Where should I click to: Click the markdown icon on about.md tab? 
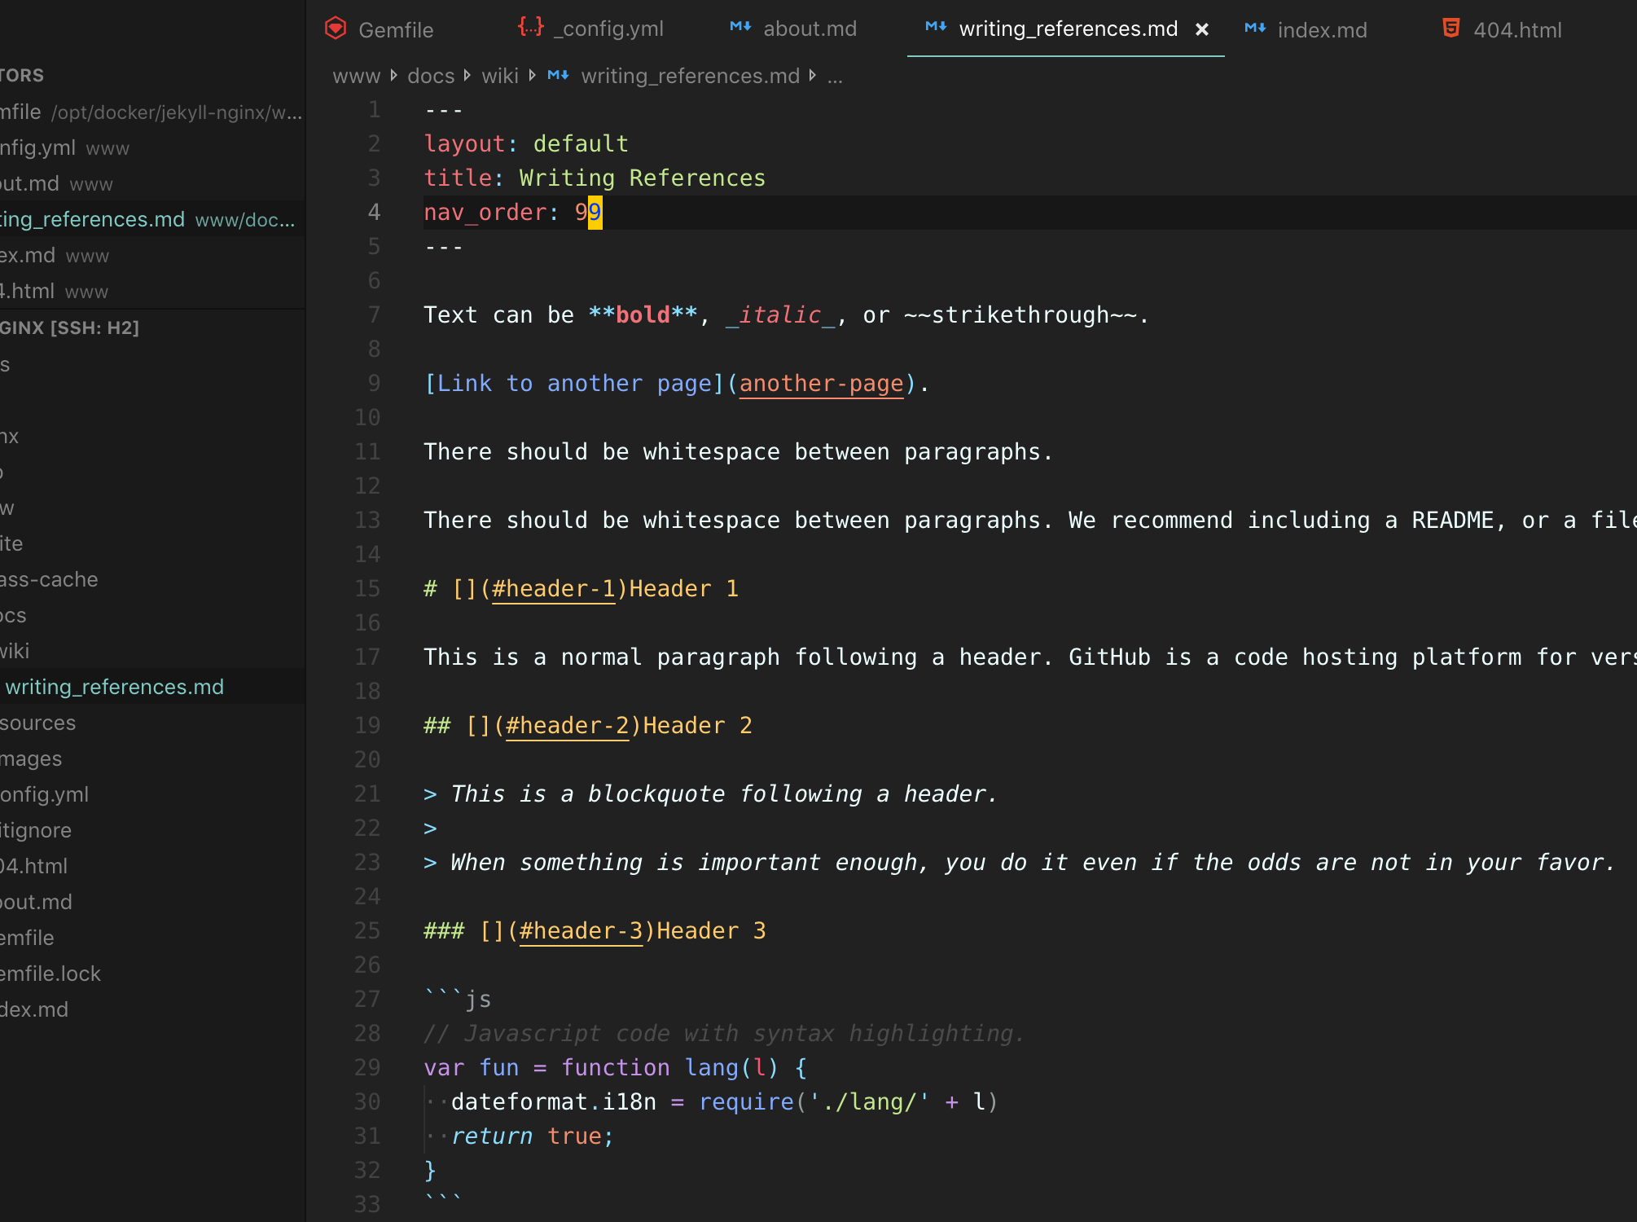[x=740, y=28]
